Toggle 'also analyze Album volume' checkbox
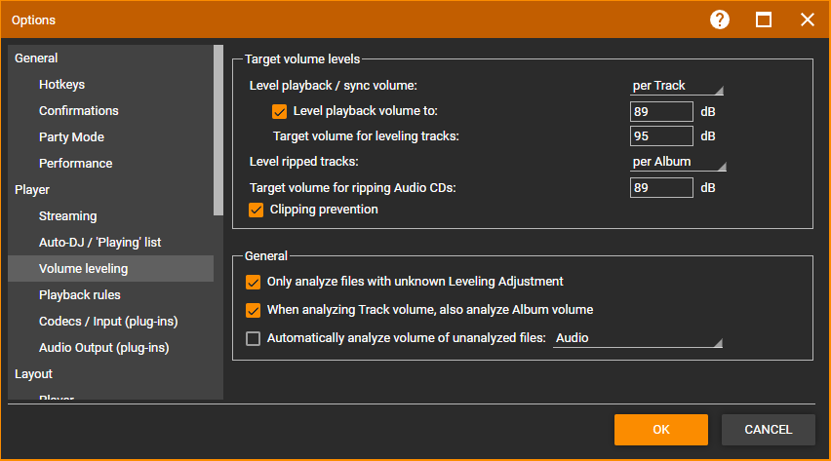 pyautogui.click(x=254, y=310)
